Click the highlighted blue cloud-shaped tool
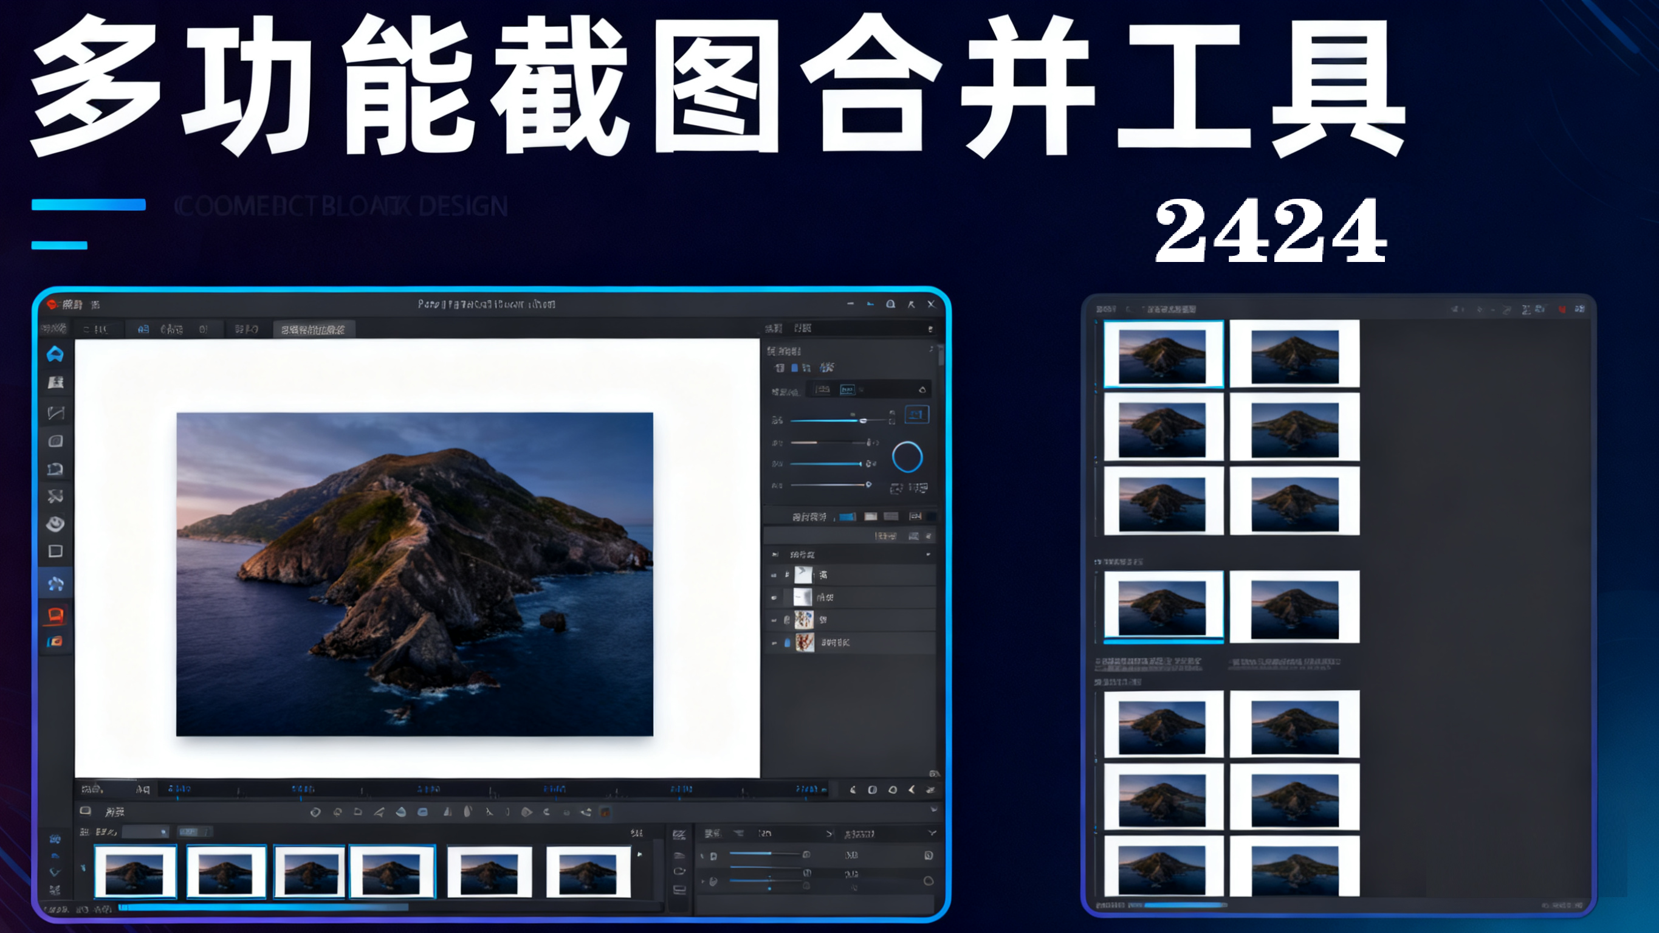Viewport: 1659px width, 933px height. [x=55, y=584]
